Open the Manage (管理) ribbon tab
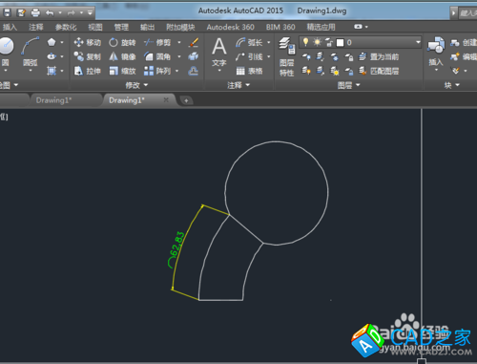477x364 pixels. point(121,27)
